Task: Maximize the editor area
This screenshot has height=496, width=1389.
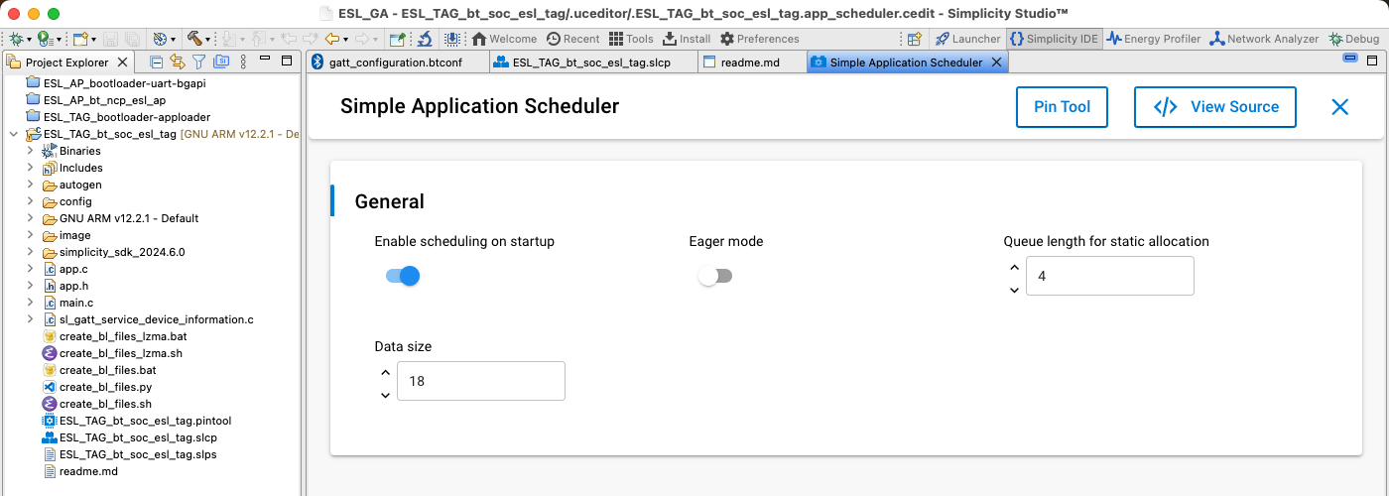Action: tap(1372, 60)
